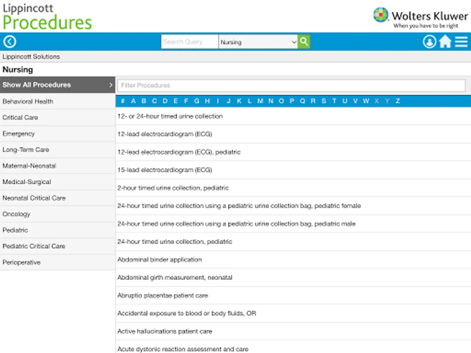Image resolution: width=471 pixels, height=353 pixels.
Task: Click the Filter Procedures field
Action: [291, 85]
